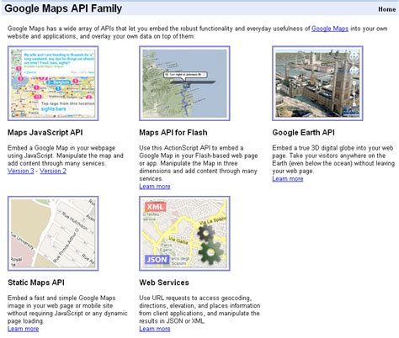Click the navigation compass in Google Earth image

354,56
